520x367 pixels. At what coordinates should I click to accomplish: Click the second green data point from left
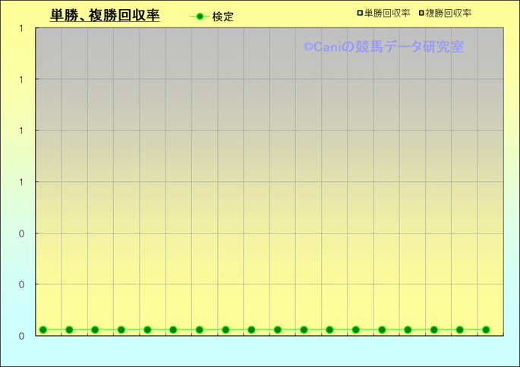pos(69,330)
